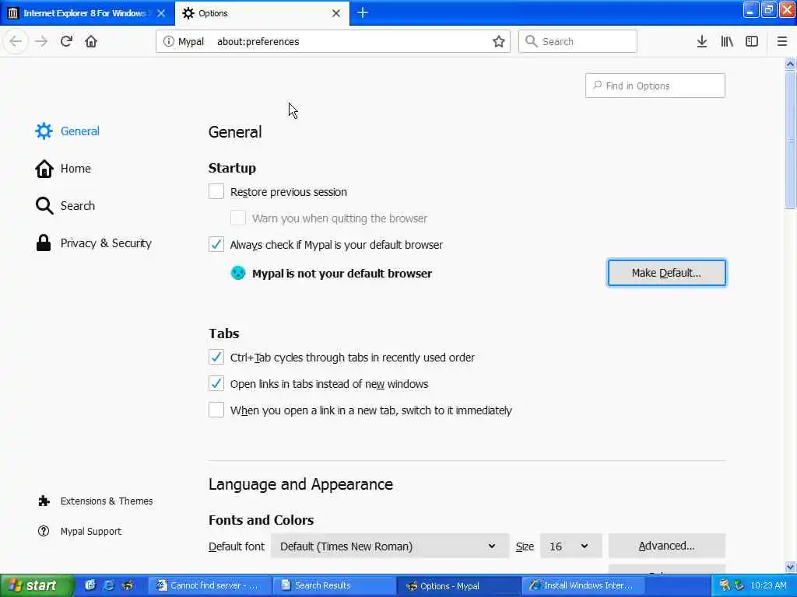Enable switch to new tab immediately
Screen dimensions: 797x597
pos(216,410)
